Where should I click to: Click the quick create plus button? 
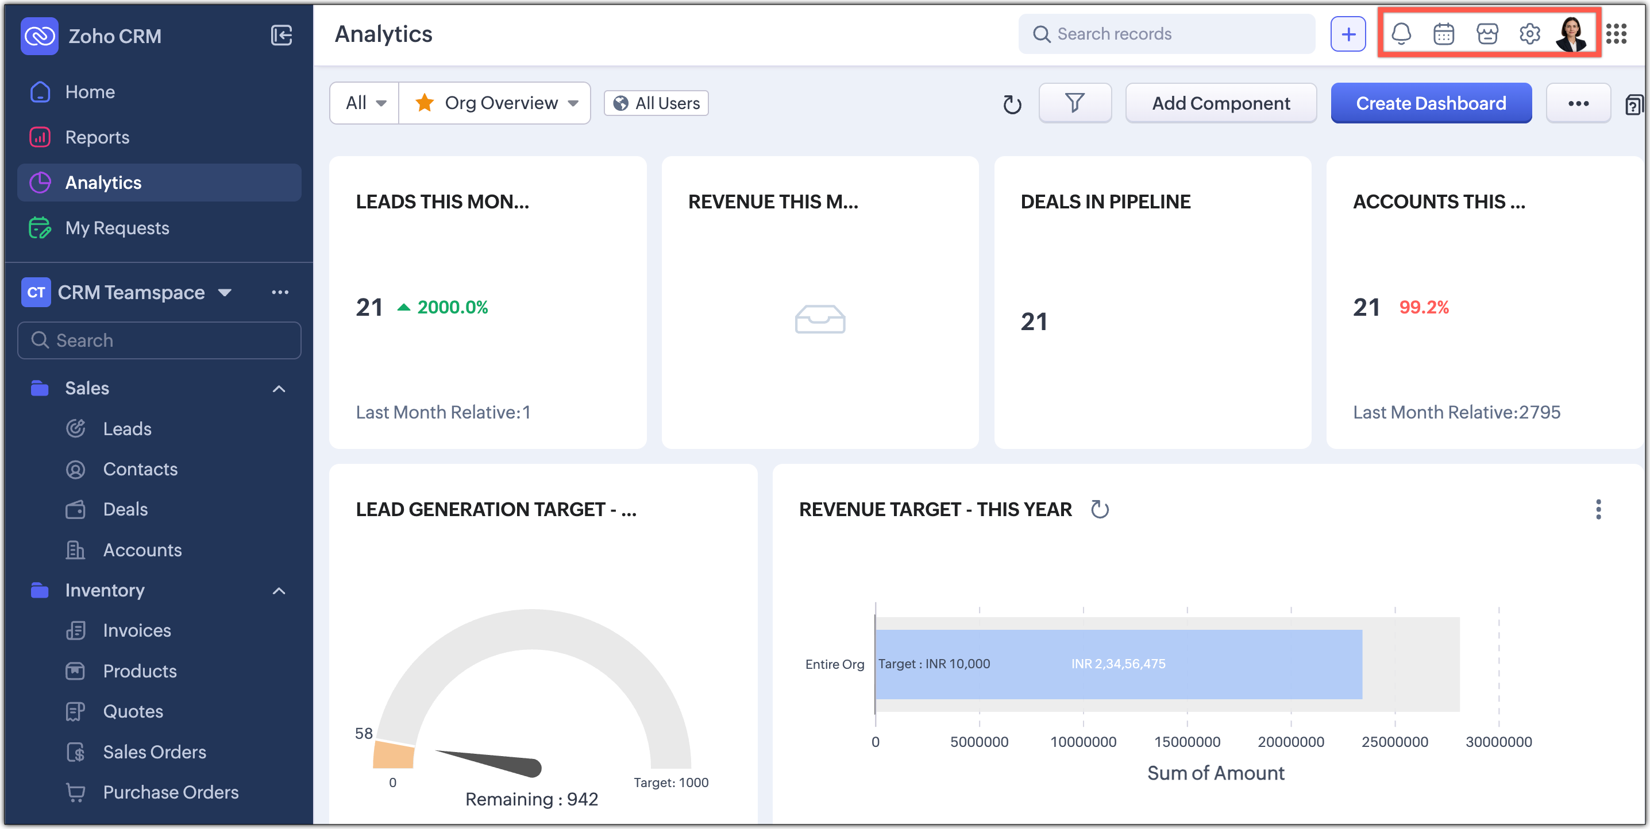click(x=1348, y=34)
